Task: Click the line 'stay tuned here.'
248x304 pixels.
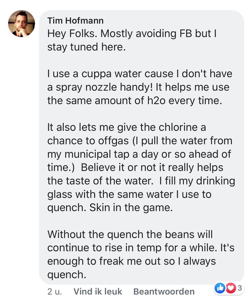Action: (x=86, y=47)
